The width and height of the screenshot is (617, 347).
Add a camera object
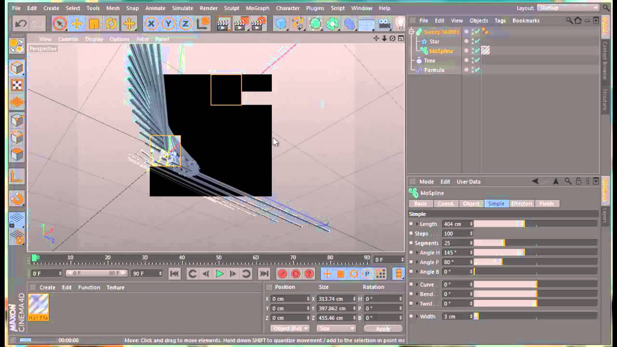pos(384,23)
